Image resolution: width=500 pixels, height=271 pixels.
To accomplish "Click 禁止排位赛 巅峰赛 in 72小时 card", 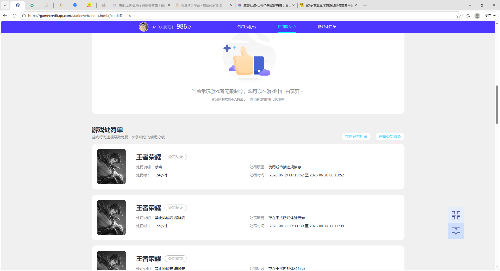I will (x=170, y=218).
